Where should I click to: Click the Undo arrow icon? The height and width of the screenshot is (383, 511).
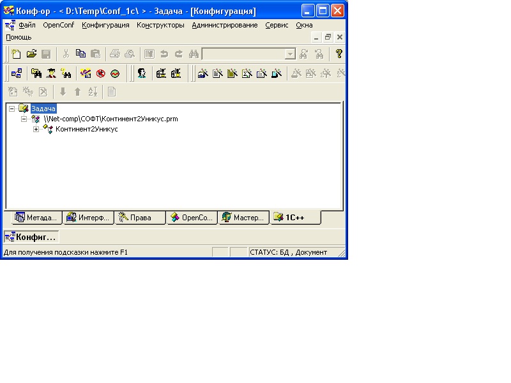(164, 54)
